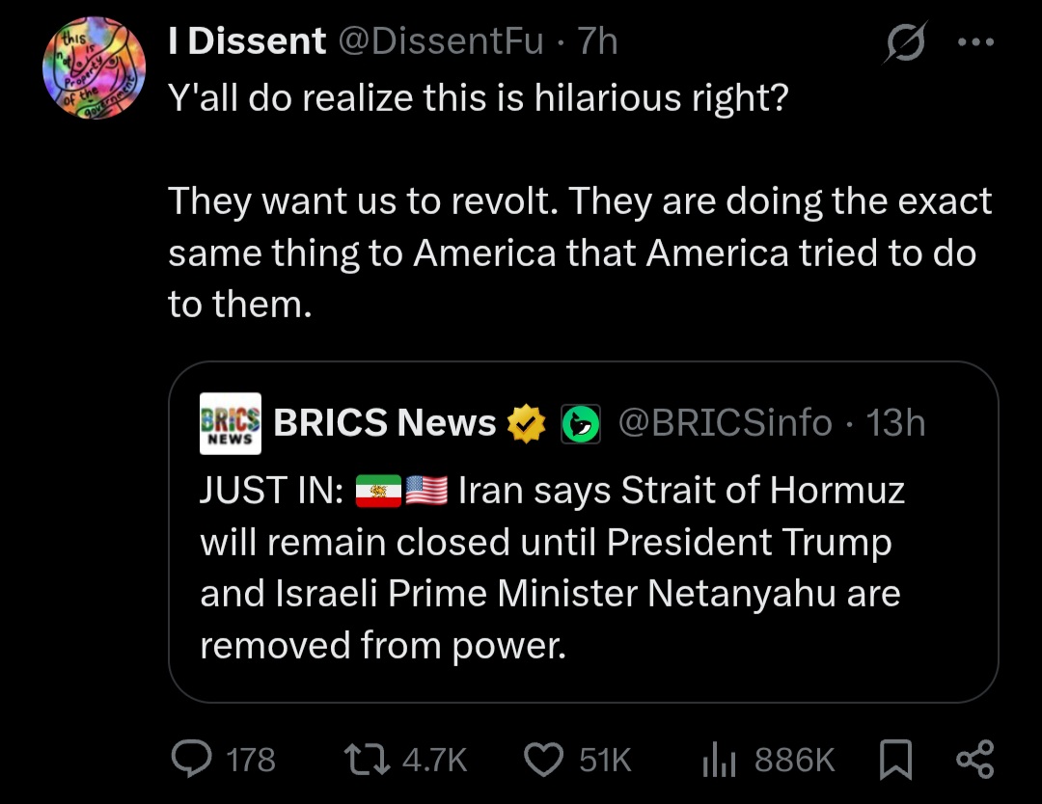
Task: Bookmark this post
Action: [895, 760]
